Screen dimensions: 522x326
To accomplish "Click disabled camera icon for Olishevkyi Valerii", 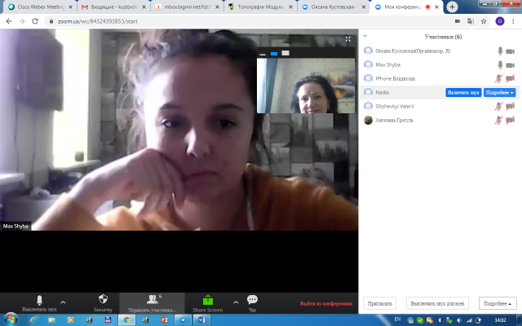I will coord(511,107).
